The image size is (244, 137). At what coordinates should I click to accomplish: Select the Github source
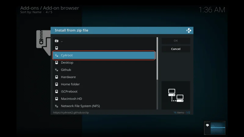tap(104, 70)
